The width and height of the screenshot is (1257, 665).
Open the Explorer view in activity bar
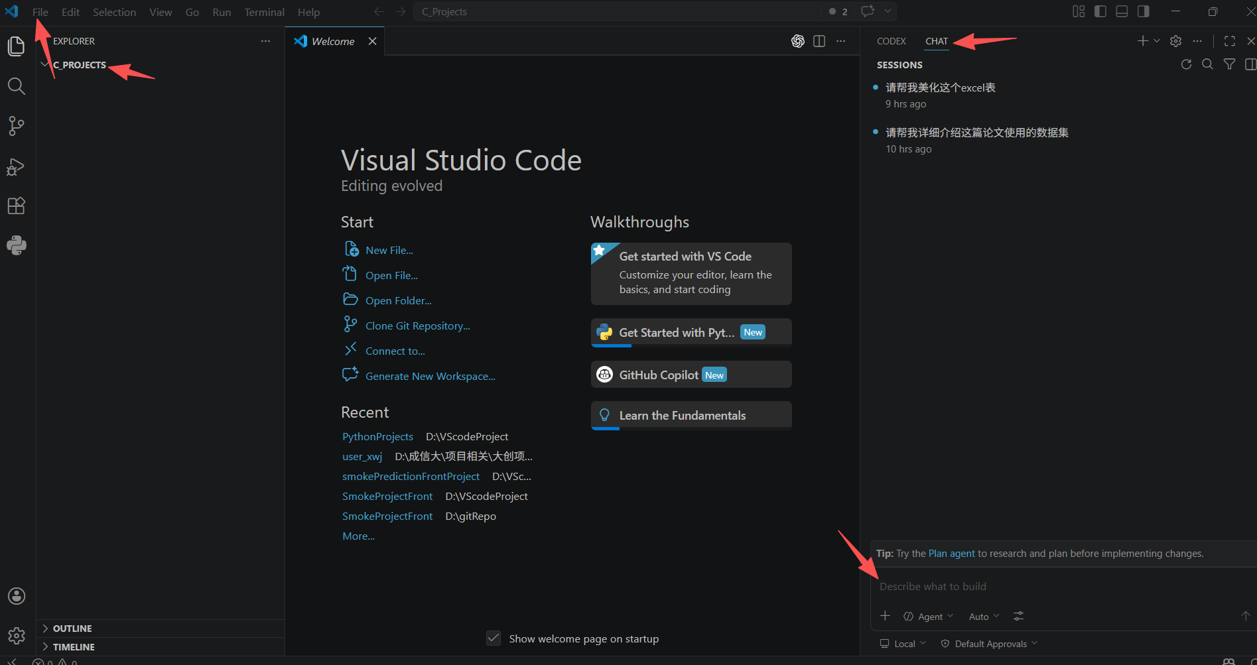click(16, 46)
